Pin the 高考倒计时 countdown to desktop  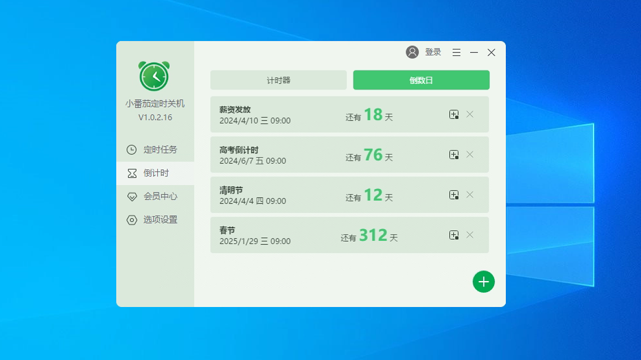454,154
